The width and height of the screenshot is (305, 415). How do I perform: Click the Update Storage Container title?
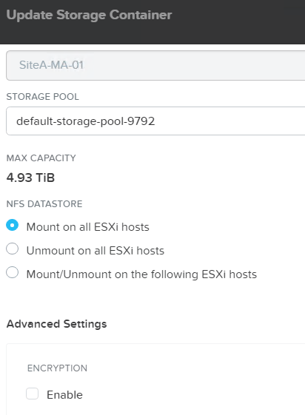pyautogui.click(x=90, y=15)
